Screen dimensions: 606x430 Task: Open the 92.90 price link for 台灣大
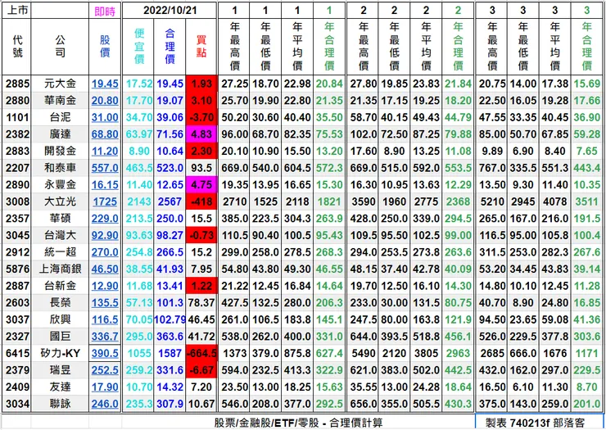click(105, 236)
